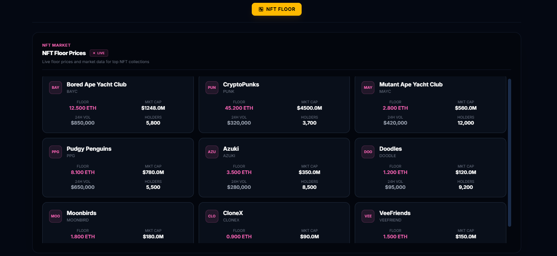Select the PPG Pudgy Penguins badge icon
Image resolution: width=557 pixels, height=256 pixels.
(55, 152)
